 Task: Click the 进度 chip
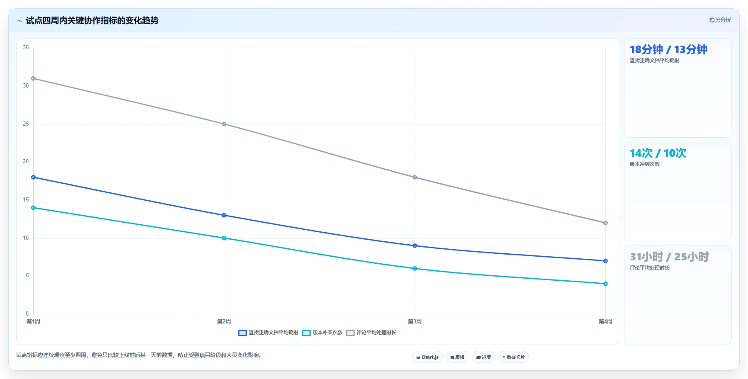pyautogui.click(x=483, y=357)
